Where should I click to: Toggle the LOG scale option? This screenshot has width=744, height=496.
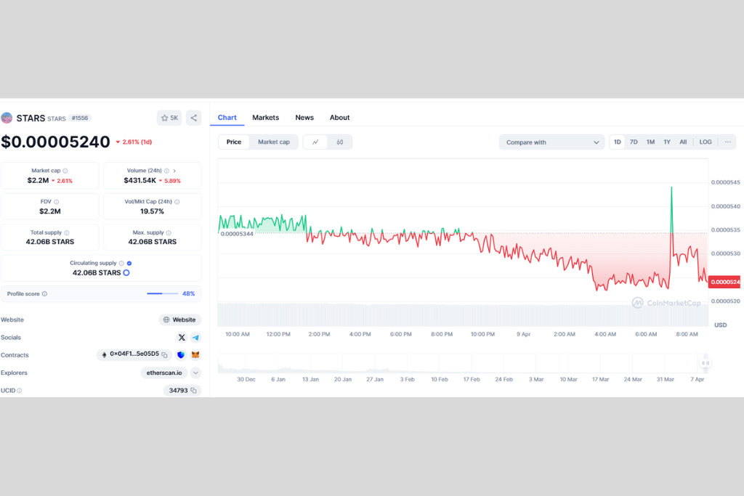pyautogui.click(x=705, y=142)
